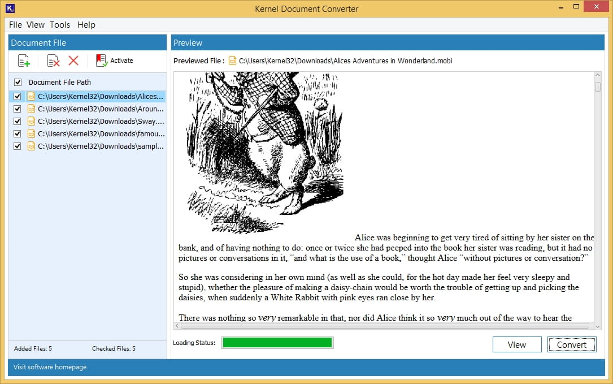Click the Kernel app logo in title bar

coord(10,8)
